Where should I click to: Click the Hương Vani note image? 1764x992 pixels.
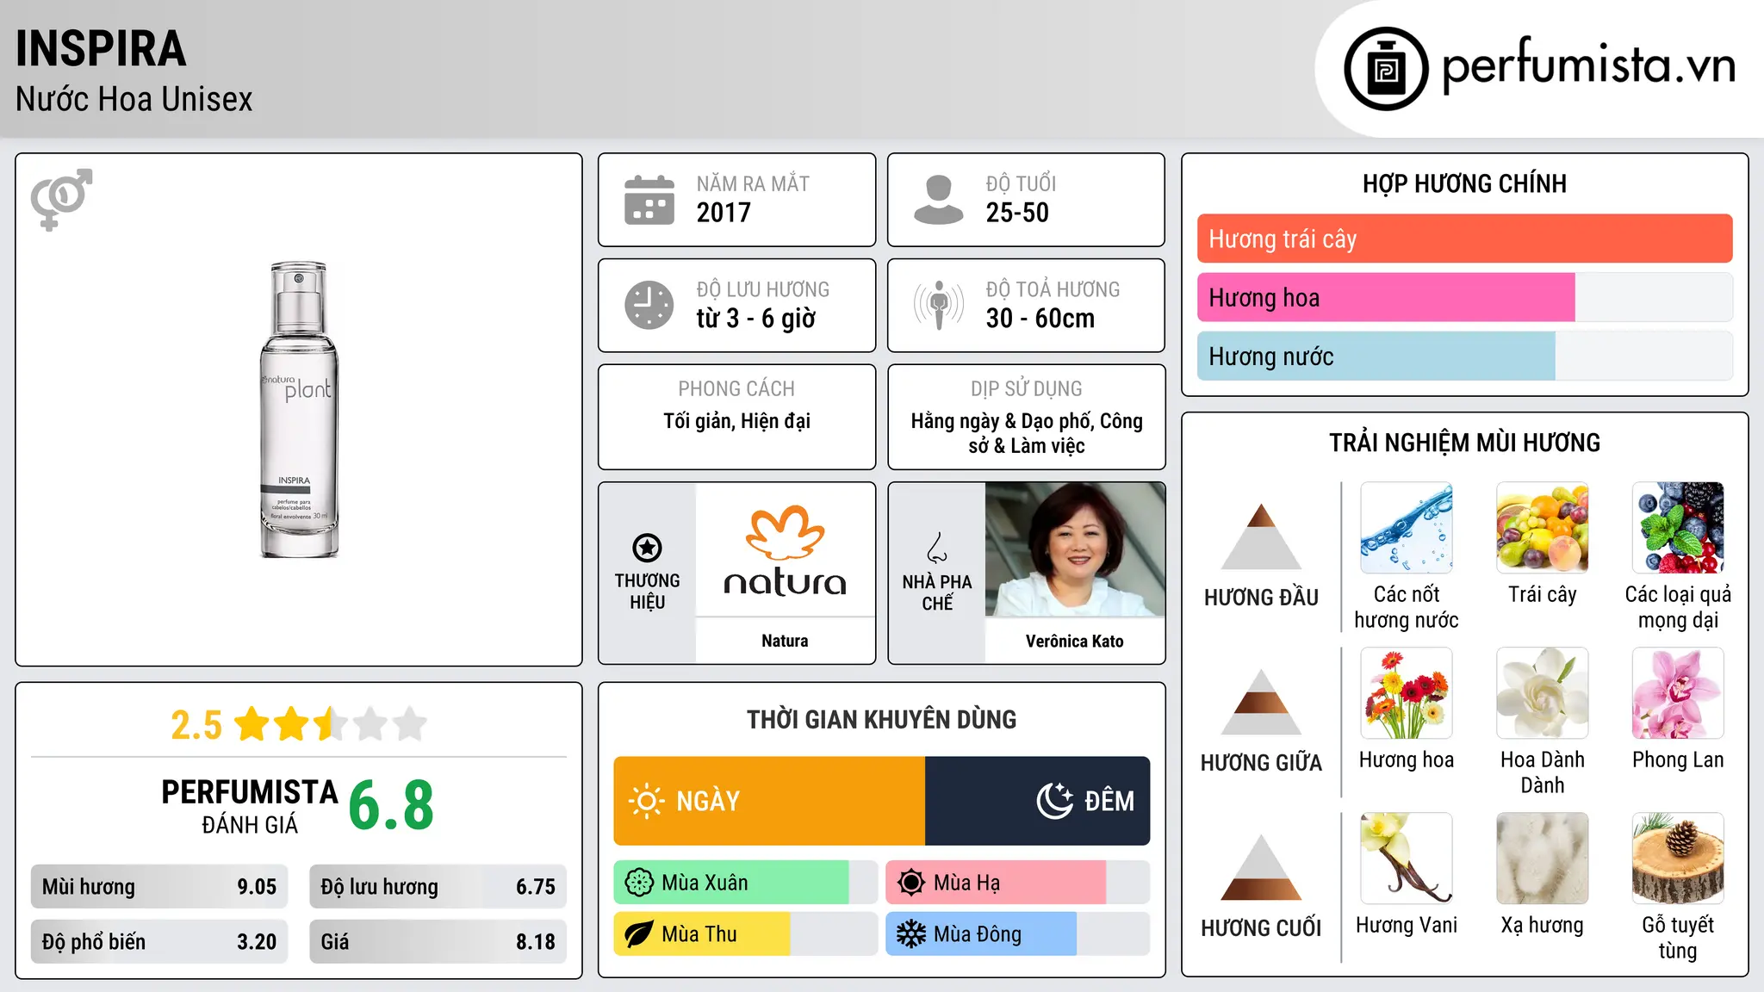tap(1406, 859)
